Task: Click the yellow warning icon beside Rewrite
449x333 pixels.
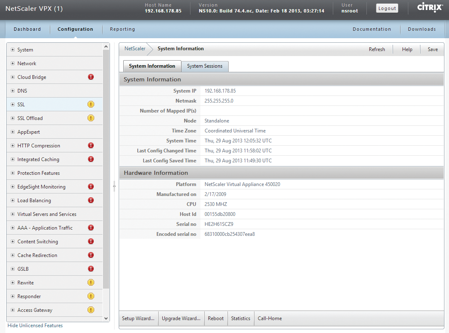Action: point(91,283)
